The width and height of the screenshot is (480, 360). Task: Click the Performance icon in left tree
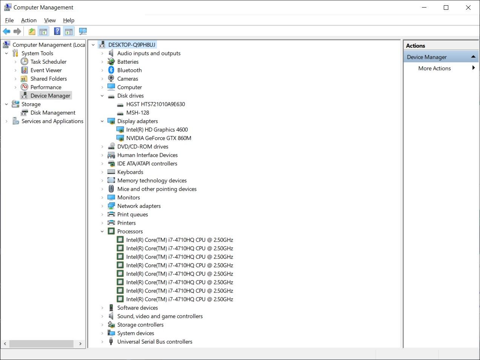tap(25, 87)
